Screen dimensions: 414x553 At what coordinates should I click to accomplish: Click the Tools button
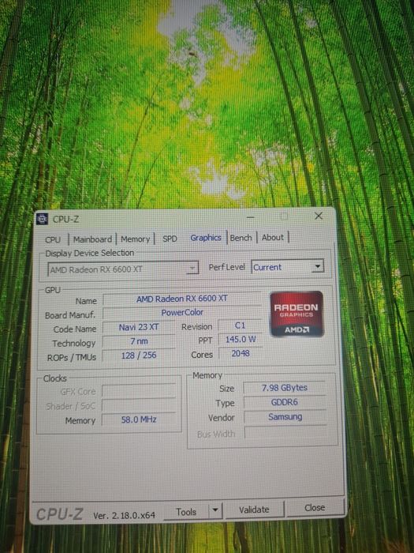pyautogui.click(x=186, y=512)
